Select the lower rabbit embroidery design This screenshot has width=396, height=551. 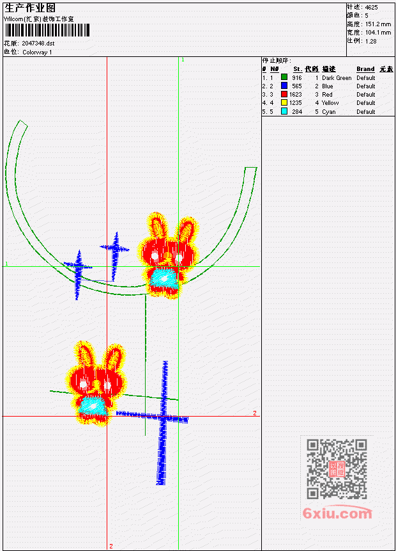point(95,383)
